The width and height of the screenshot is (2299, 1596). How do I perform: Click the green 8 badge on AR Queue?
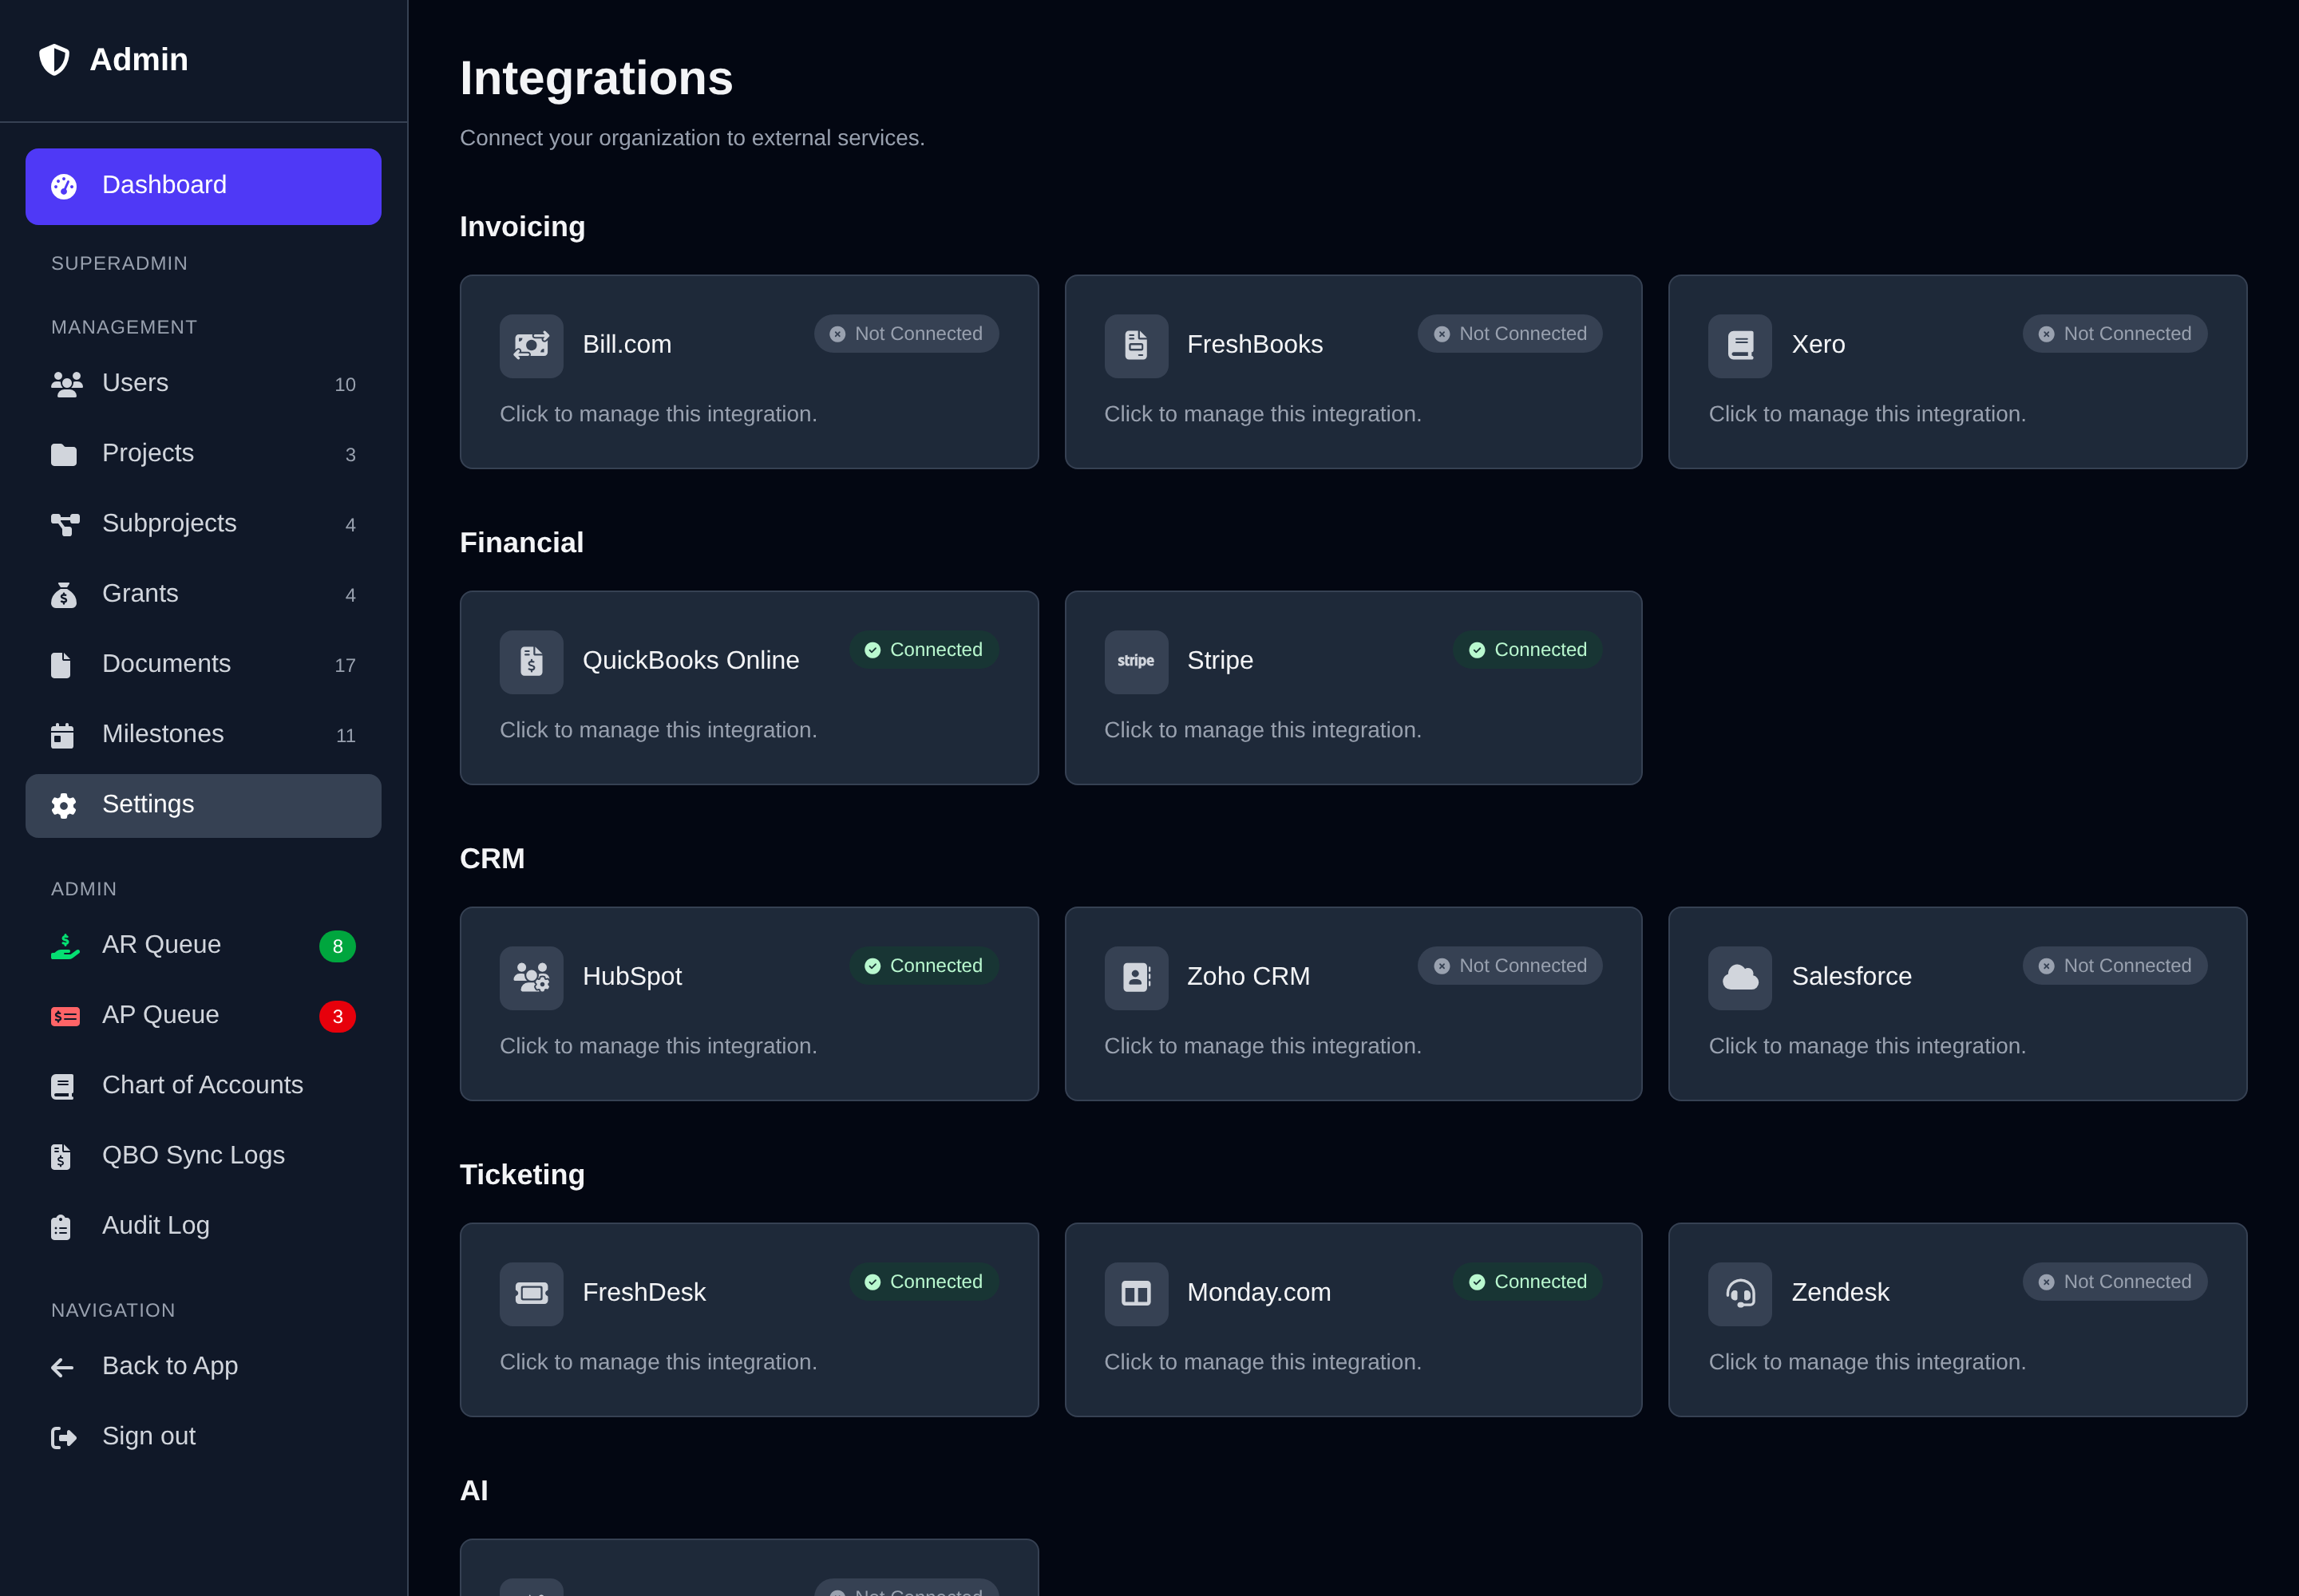pos(337,946)
